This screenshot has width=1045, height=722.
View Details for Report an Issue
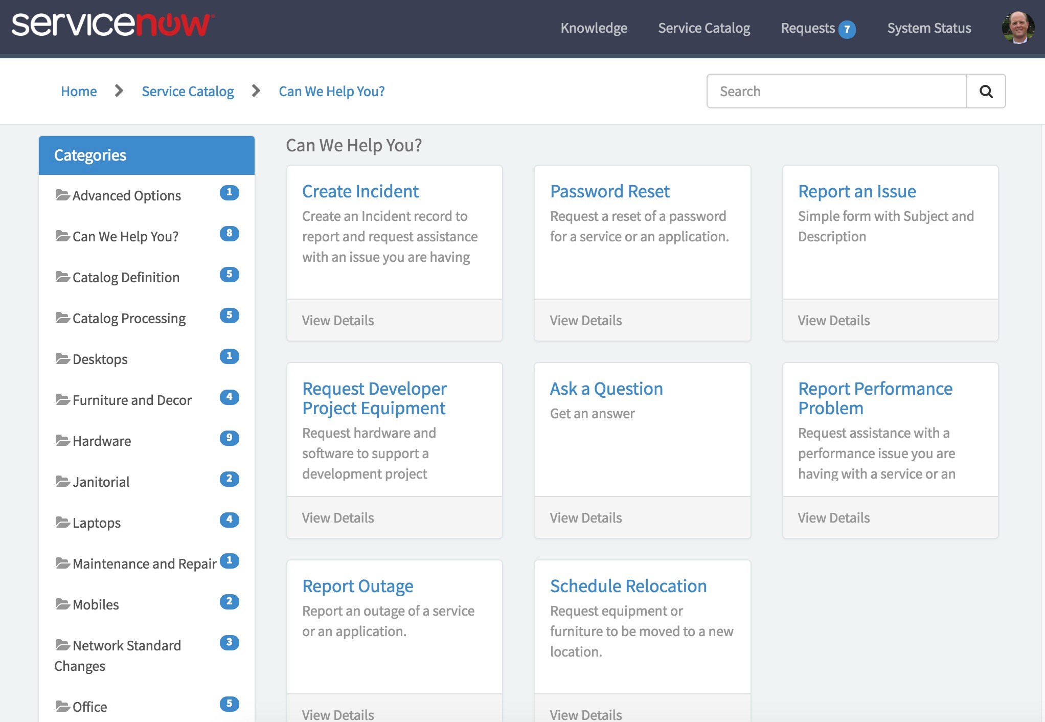point(833,321)
